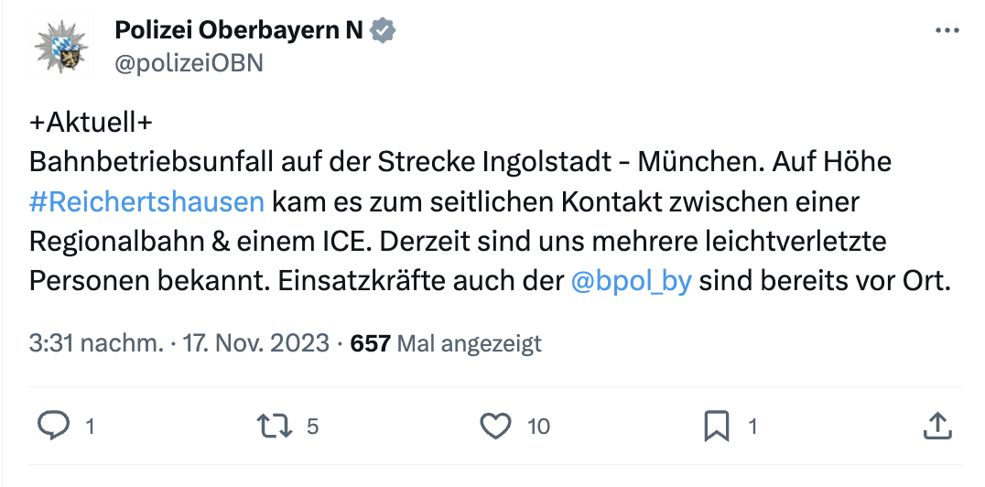Visit the @bpol_by mentioned account
985x487 pixels.
pos(631,281)
